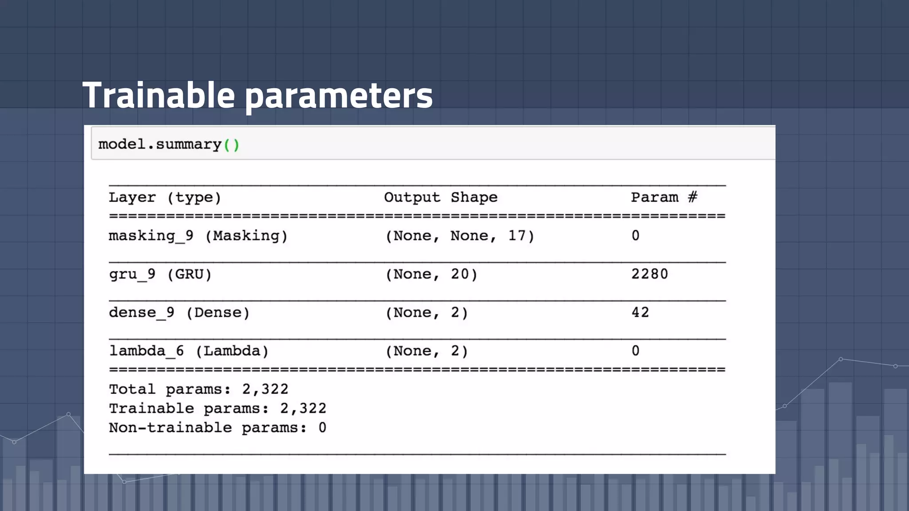
Task: Click the model.summary() code cell
Action: 433,143
